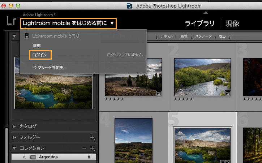This screenshot has width=262, height=163.
Task: Select the 属性 filter option
Action: [184, 36]
